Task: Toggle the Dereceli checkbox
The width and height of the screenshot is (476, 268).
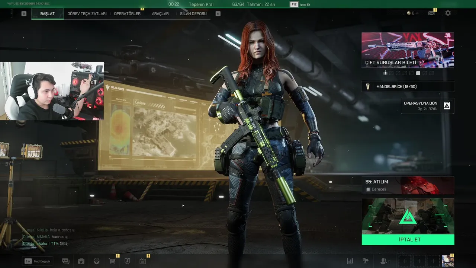Action: 368,189
